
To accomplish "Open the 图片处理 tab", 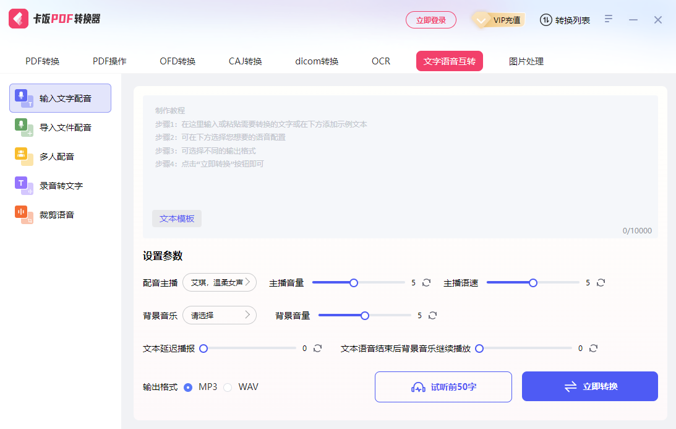I will coord(525,61).
